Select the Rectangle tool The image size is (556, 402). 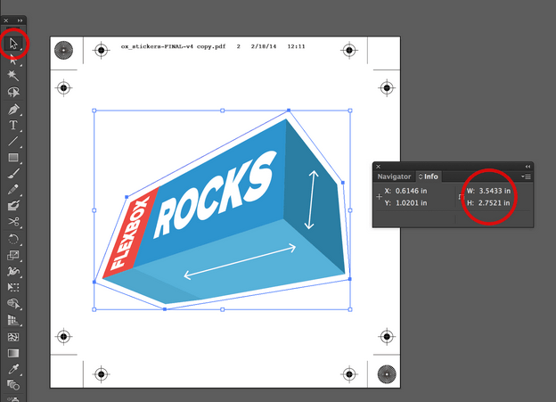point(13,157)
